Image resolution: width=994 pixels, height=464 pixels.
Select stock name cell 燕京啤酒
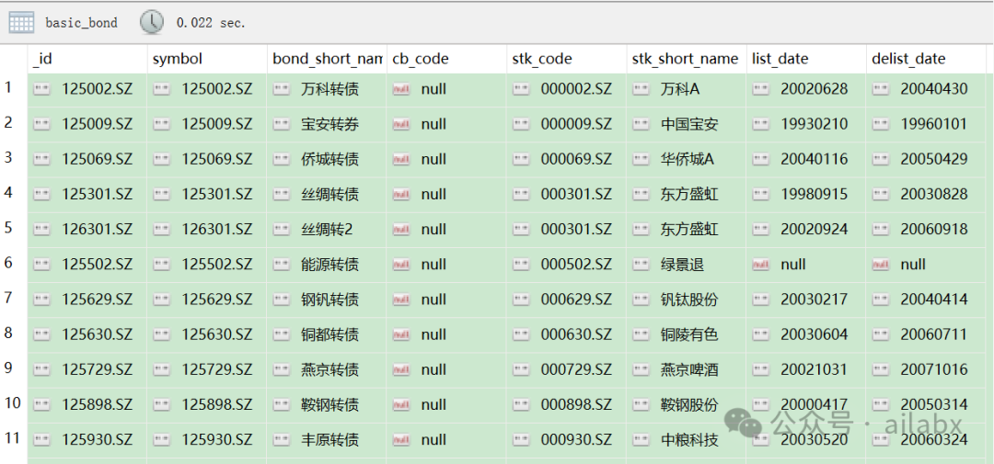point(686,369)
